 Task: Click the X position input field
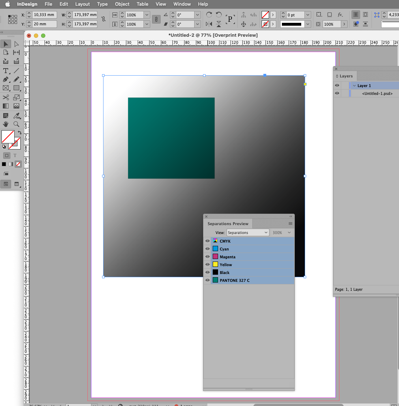[x=44, y=15]
